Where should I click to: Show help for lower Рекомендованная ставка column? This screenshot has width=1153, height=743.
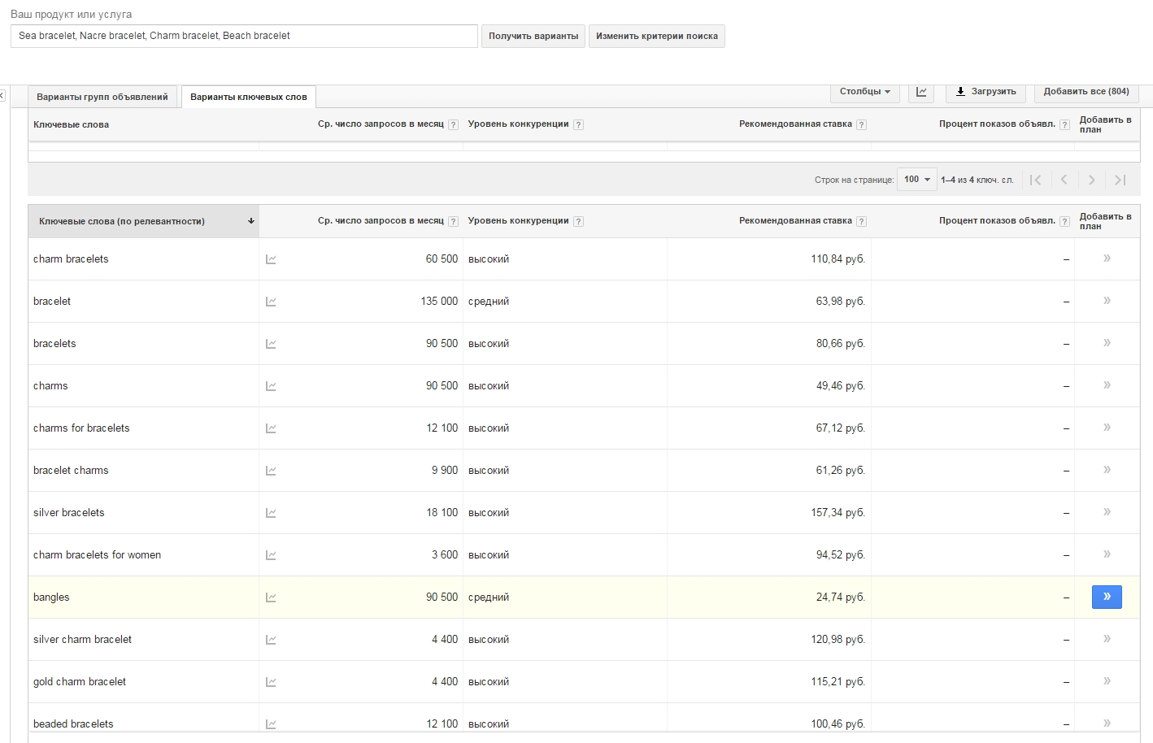861,222
